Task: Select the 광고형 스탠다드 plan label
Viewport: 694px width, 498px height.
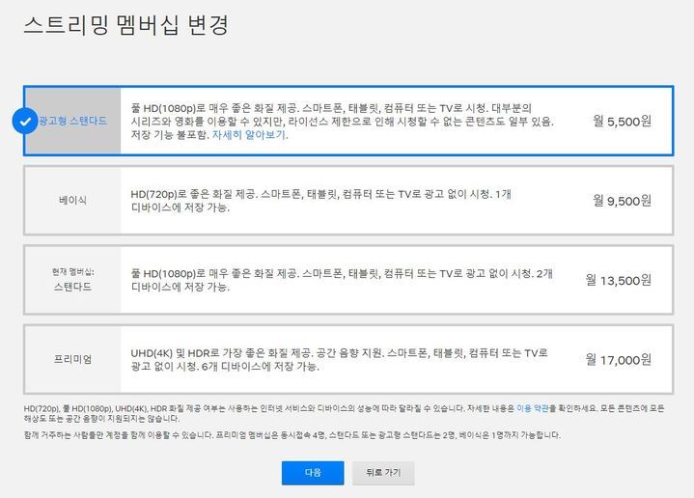Action: coord(73,121)
